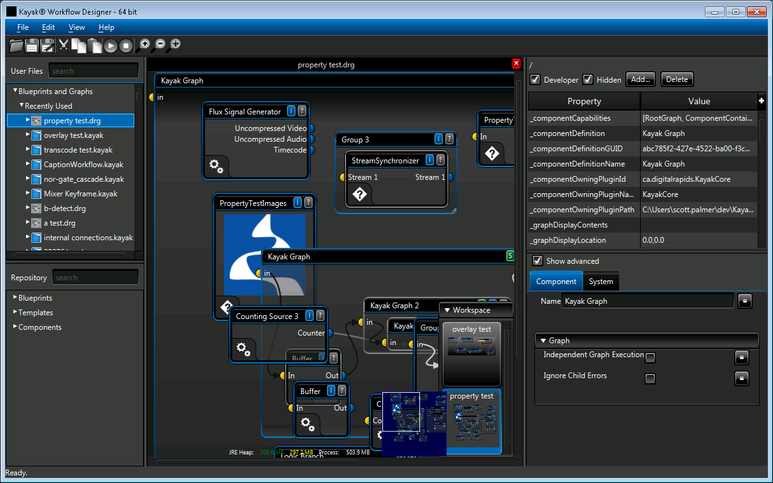Uncheck the Show advanced checkbox
The width and height of the screenshot is (773, 483).
click(x=538, y=261)
